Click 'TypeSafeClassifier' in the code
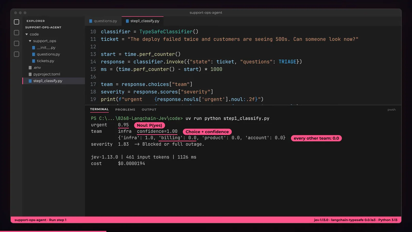This screenshot has width=412, height=232. tap(166, 32)
